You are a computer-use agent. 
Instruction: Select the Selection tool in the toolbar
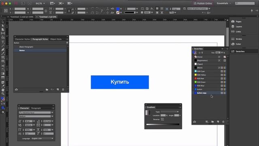click(x=3, y=22)
